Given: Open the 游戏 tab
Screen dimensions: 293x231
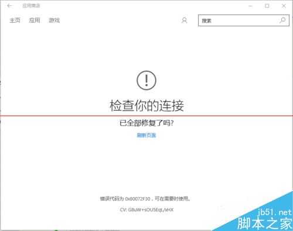Looking at the screenshot, I should (54, 20).
